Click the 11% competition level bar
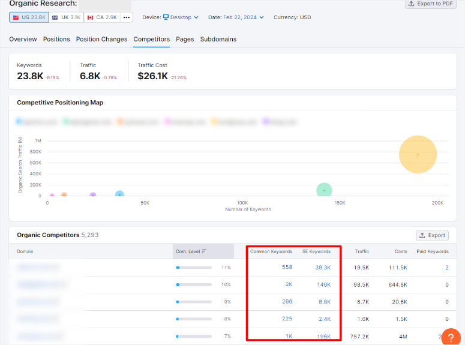Screen dimensions: 465x345 coord(194,267)
